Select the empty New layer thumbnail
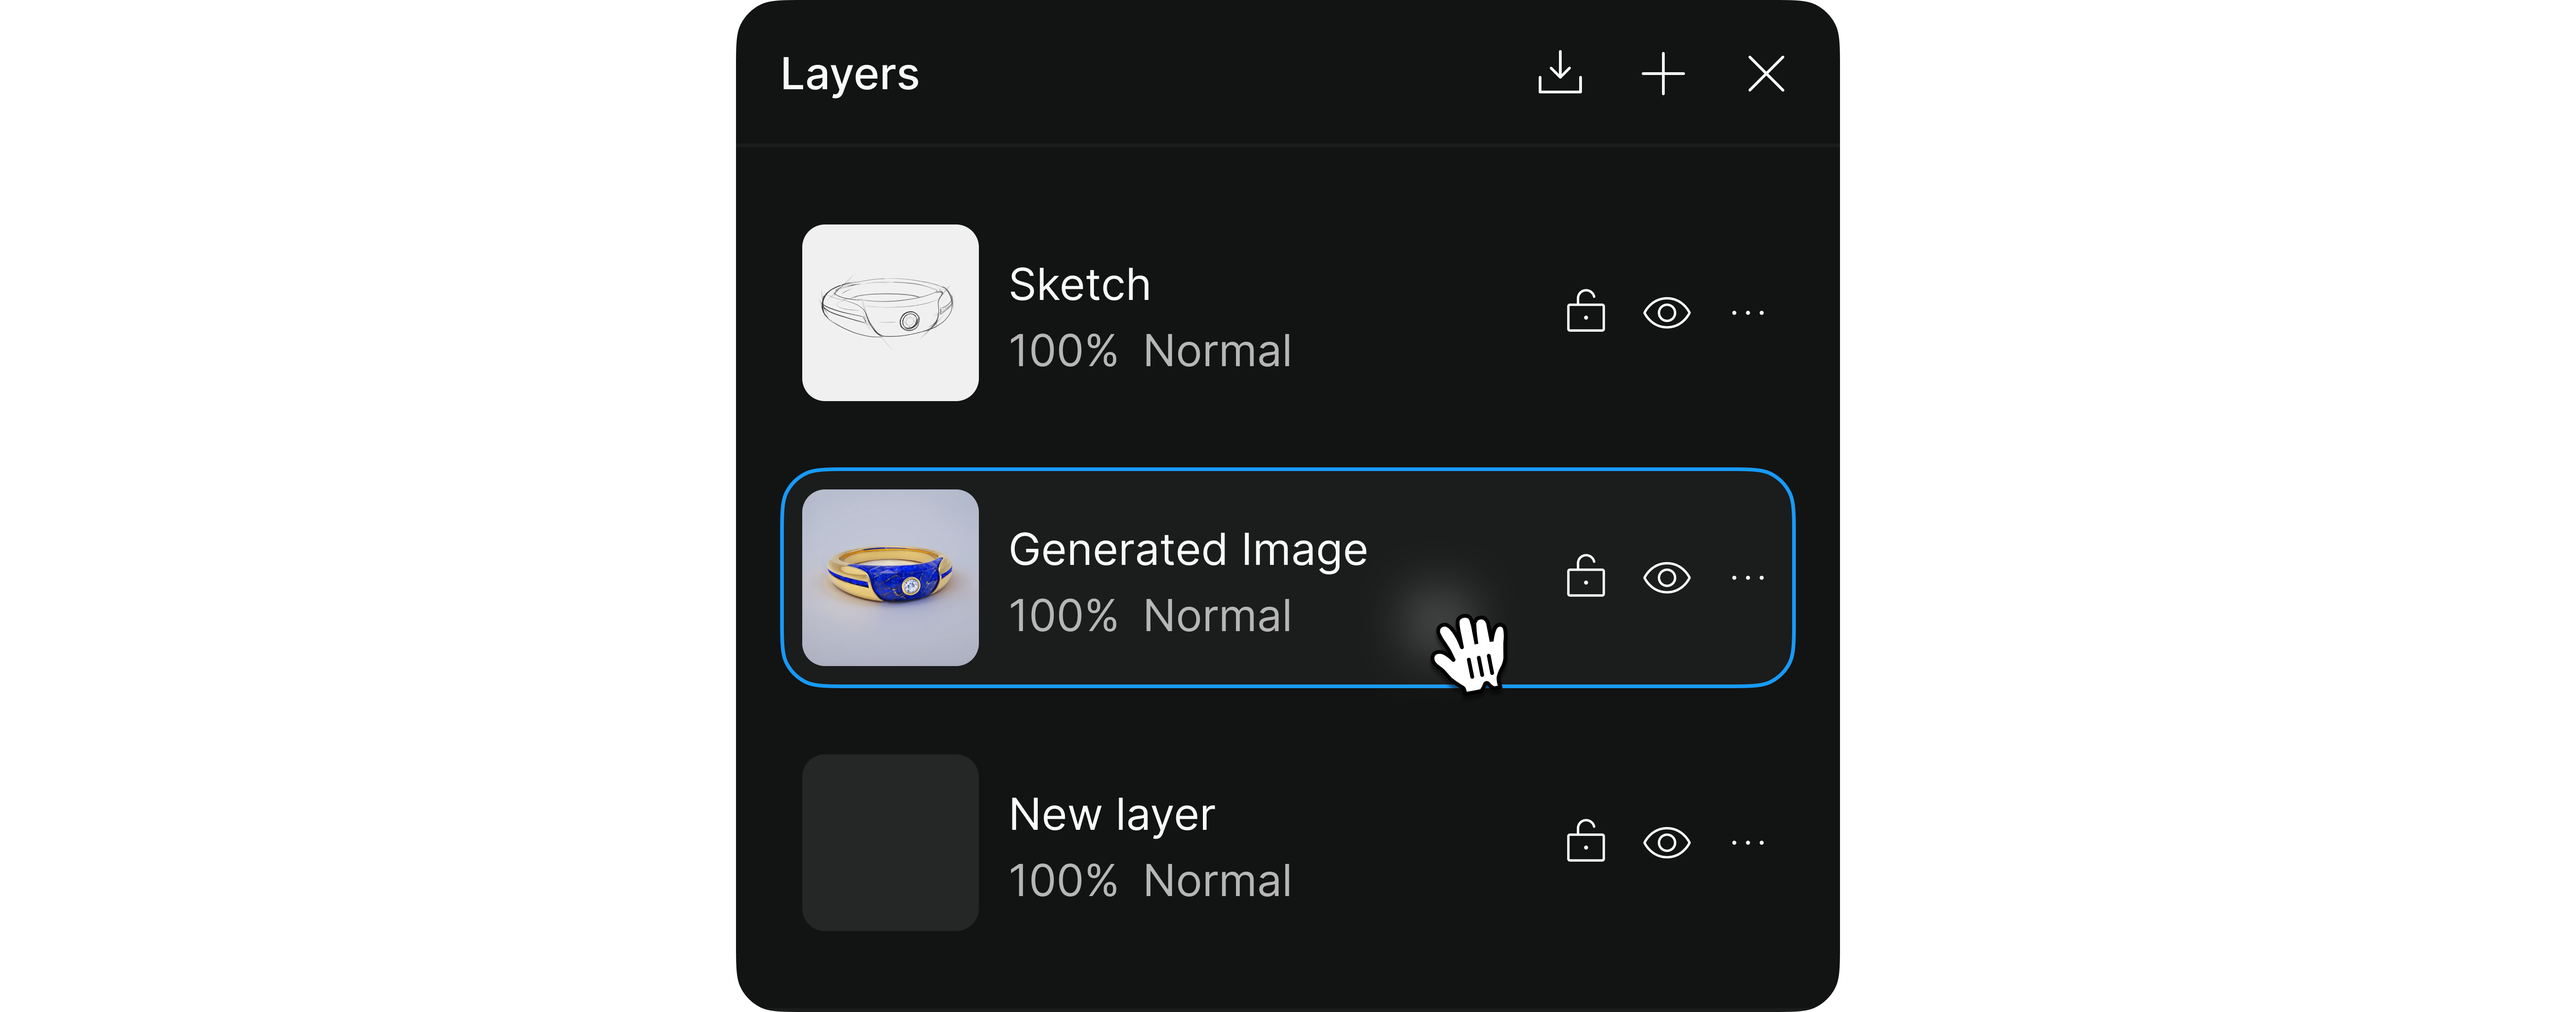2576x1012 pixels. point(890,843)
